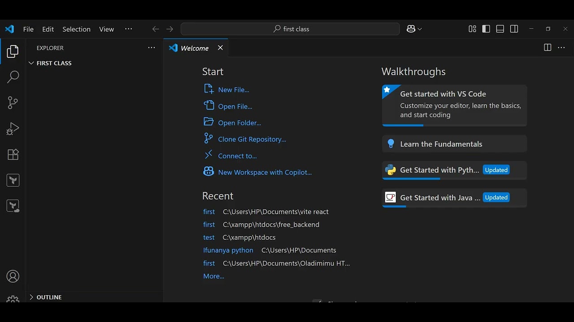
Task: Open recent folder Ifunanya python
Action: point(228,250)
